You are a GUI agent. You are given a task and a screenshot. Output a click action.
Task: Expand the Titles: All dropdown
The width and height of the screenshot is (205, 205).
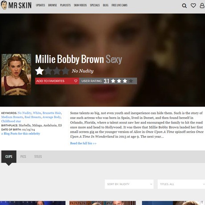[x=181, y=184]
